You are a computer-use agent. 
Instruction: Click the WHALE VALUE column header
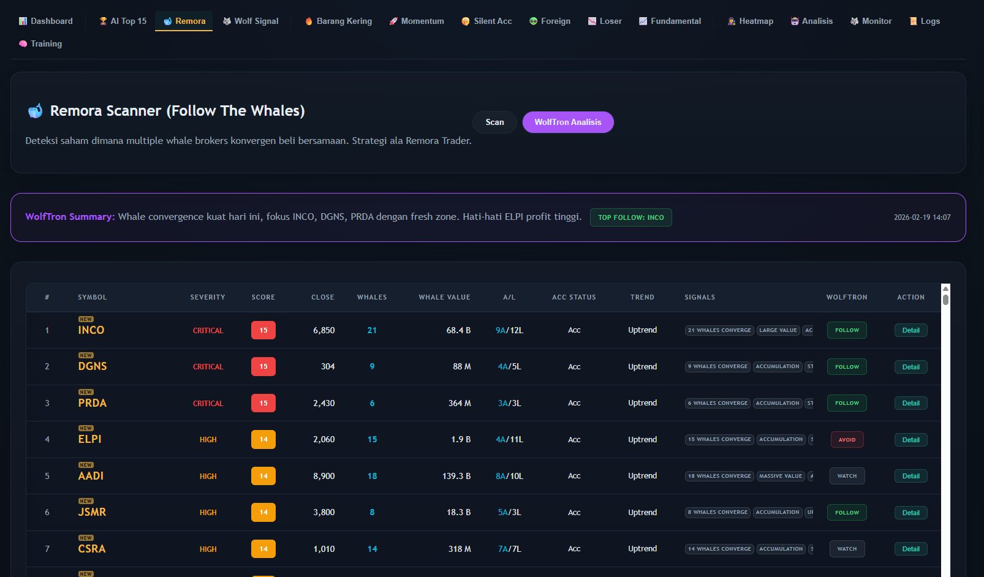445,298
